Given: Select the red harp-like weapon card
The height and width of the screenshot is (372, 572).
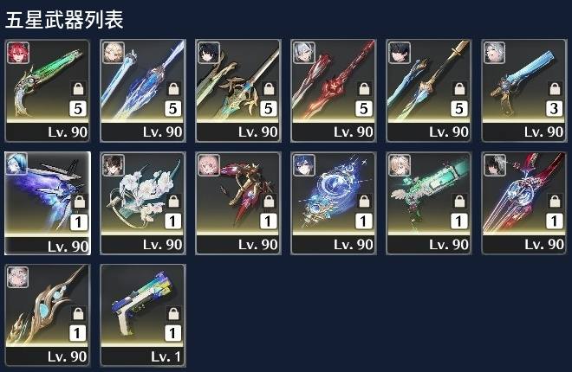Looking at the screenshot, I should click(524, 203).
